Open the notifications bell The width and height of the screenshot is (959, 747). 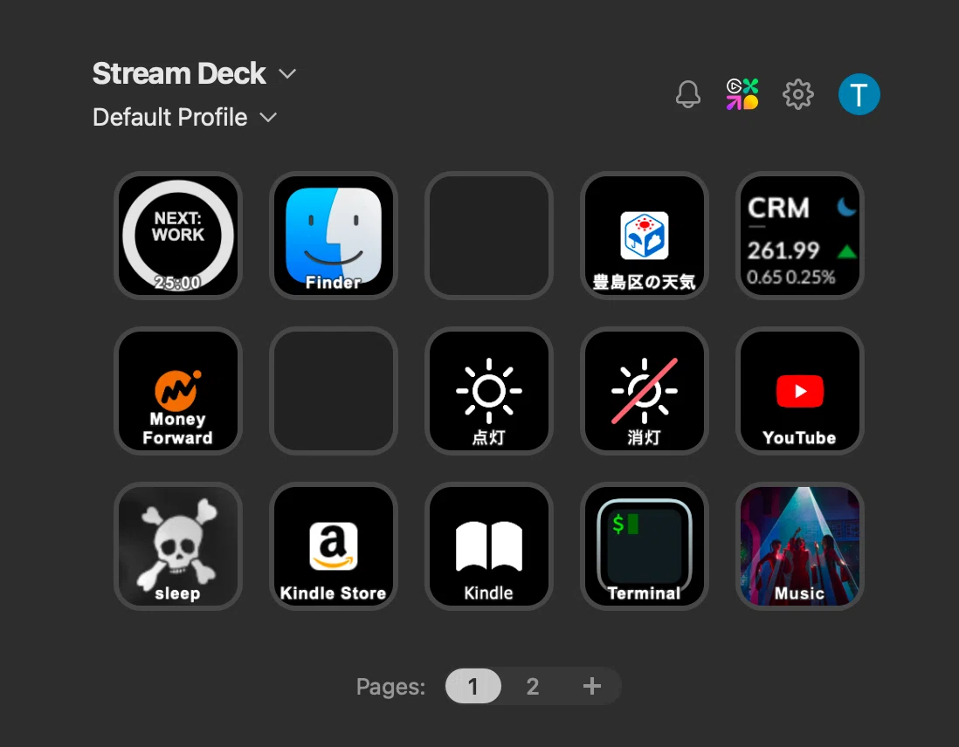pos(688,94)
